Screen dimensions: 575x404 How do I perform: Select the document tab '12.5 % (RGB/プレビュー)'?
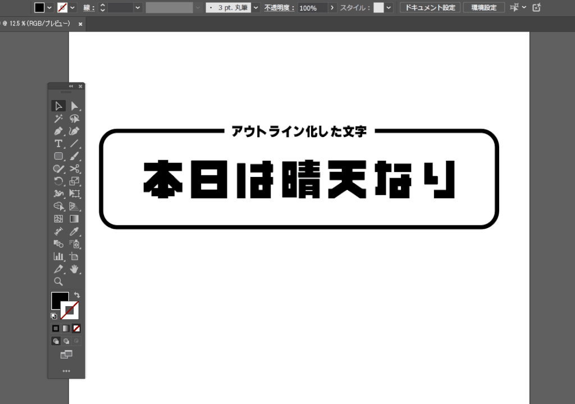(36, 24)
